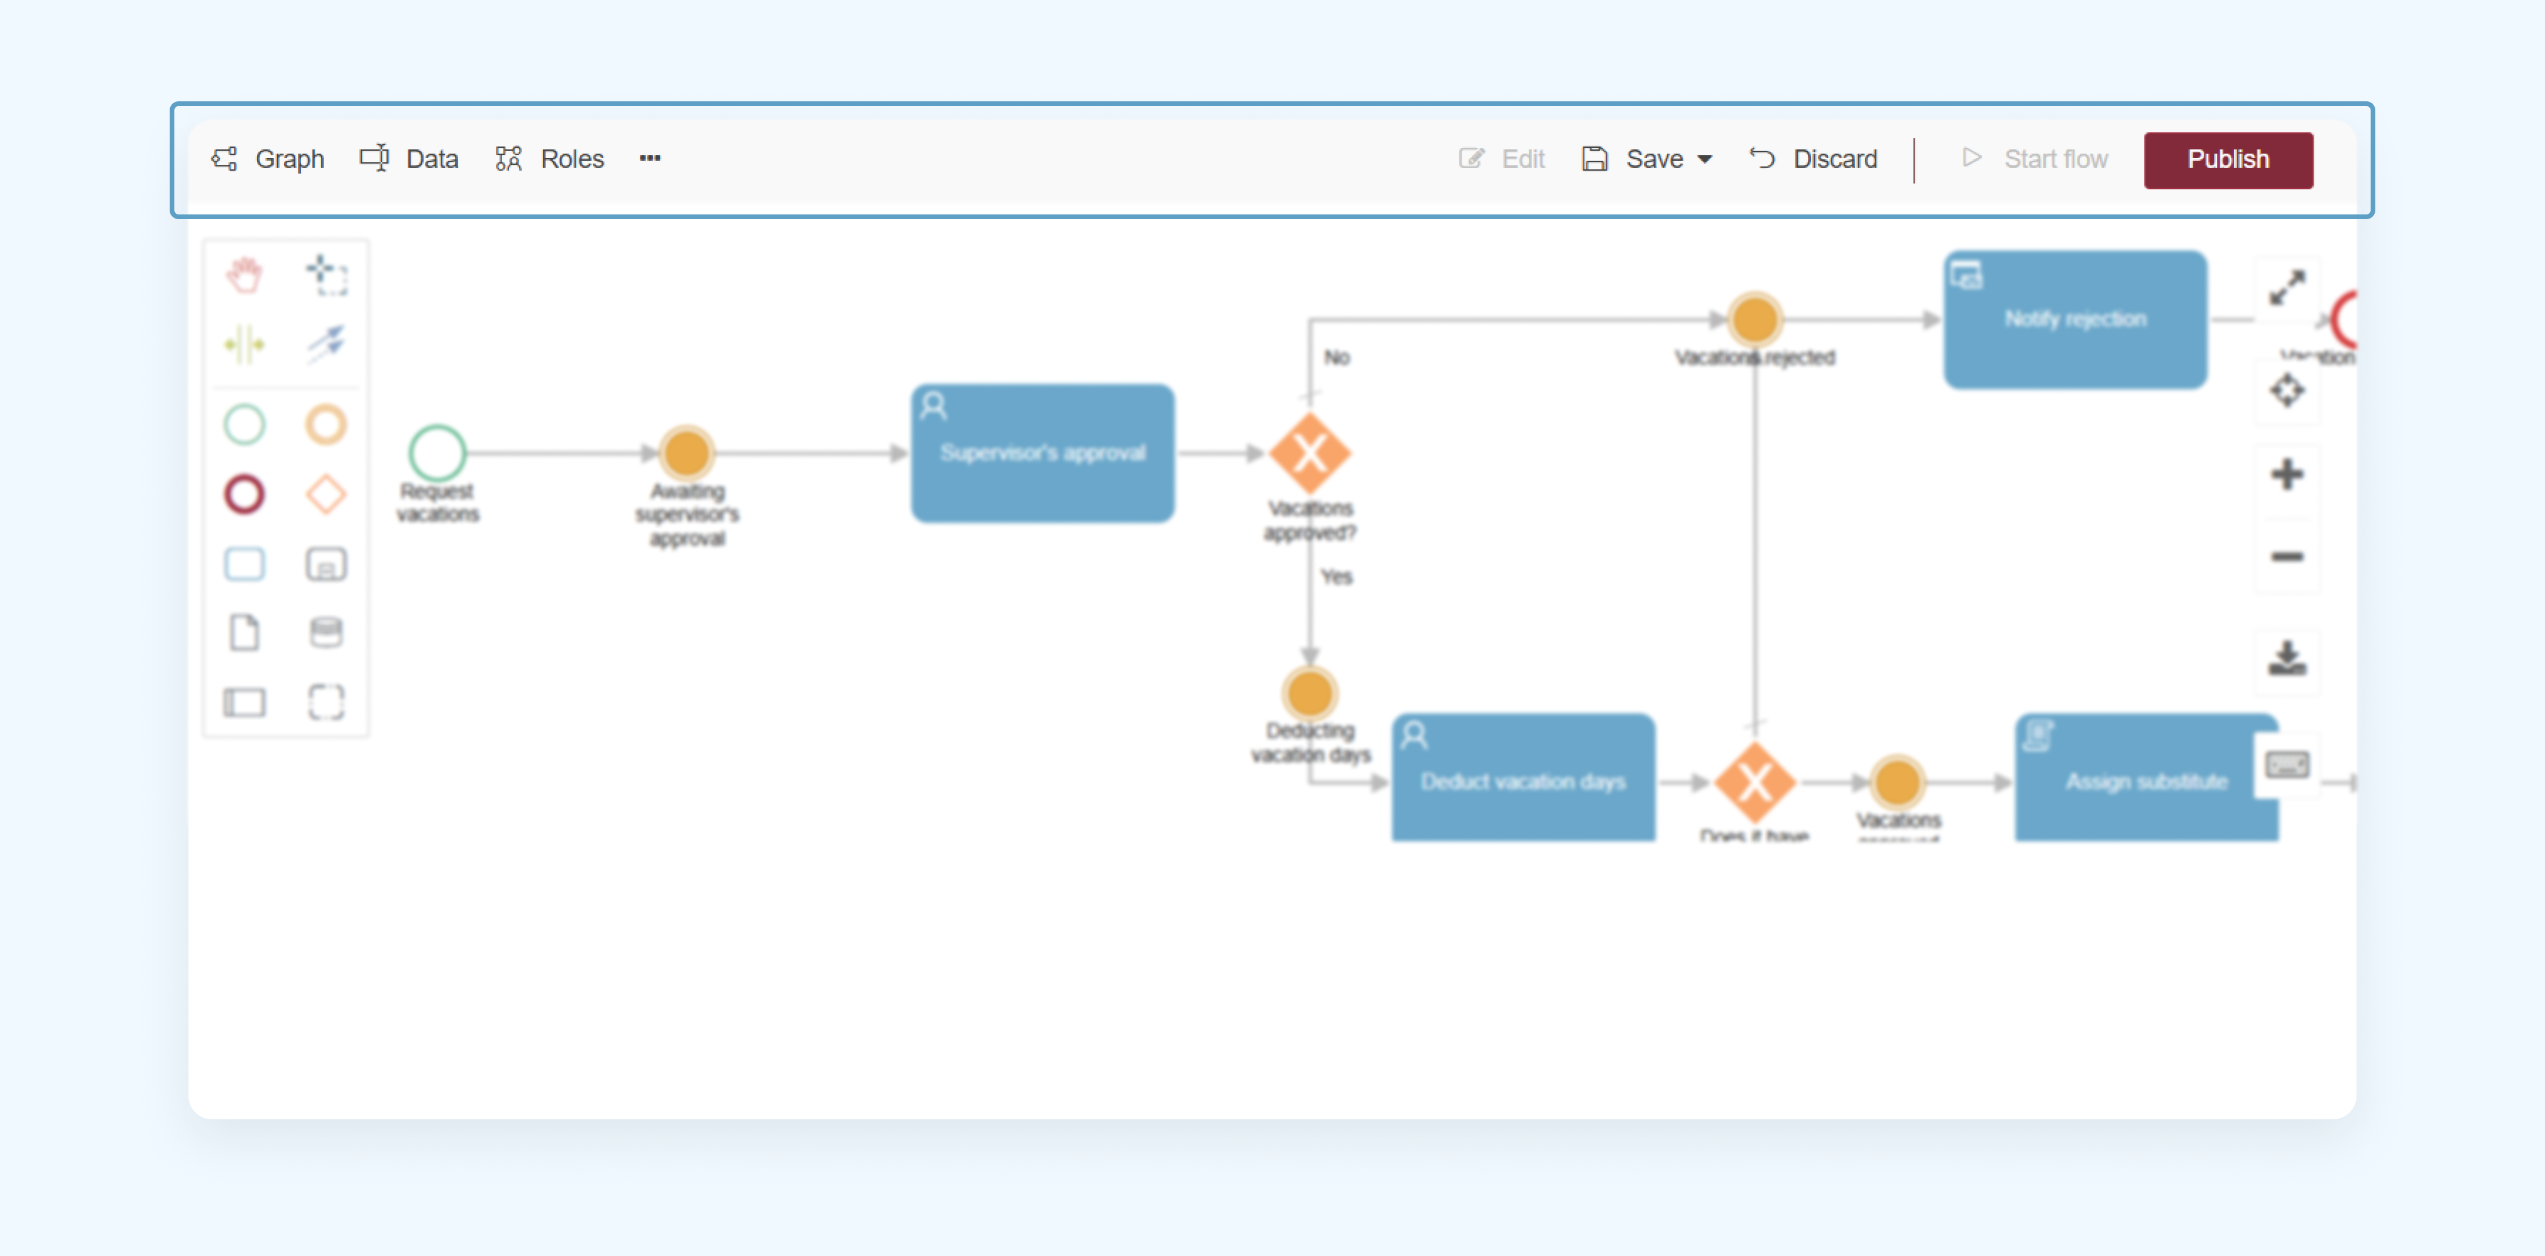Choose the space tool in palette
Image resolution: width=2545 pixels, height=1256 pixels.
click(x=244, y=344)
